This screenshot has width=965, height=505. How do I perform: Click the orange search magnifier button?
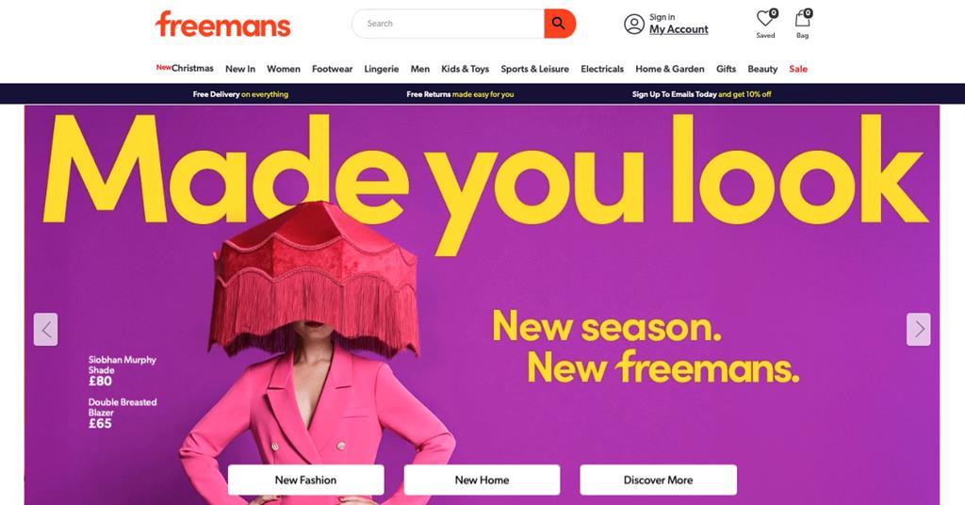560,24
